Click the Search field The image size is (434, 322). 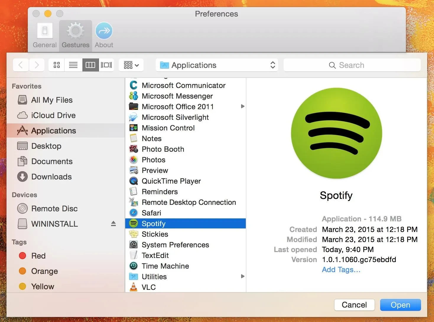pyautogui.click(x=352, y=65)
